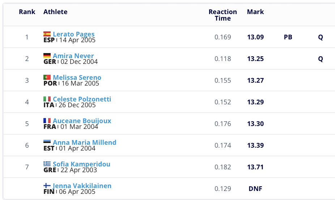The image size is (335, 200).
Task: Click the Portuguese flag beside Melissa Sereno
Action: (47, 78)
